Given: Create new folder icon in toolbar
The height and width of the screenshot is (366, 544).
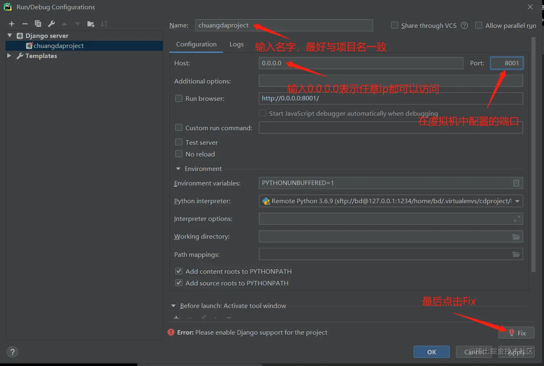Looking at the screenshot, I should point(91,24).
